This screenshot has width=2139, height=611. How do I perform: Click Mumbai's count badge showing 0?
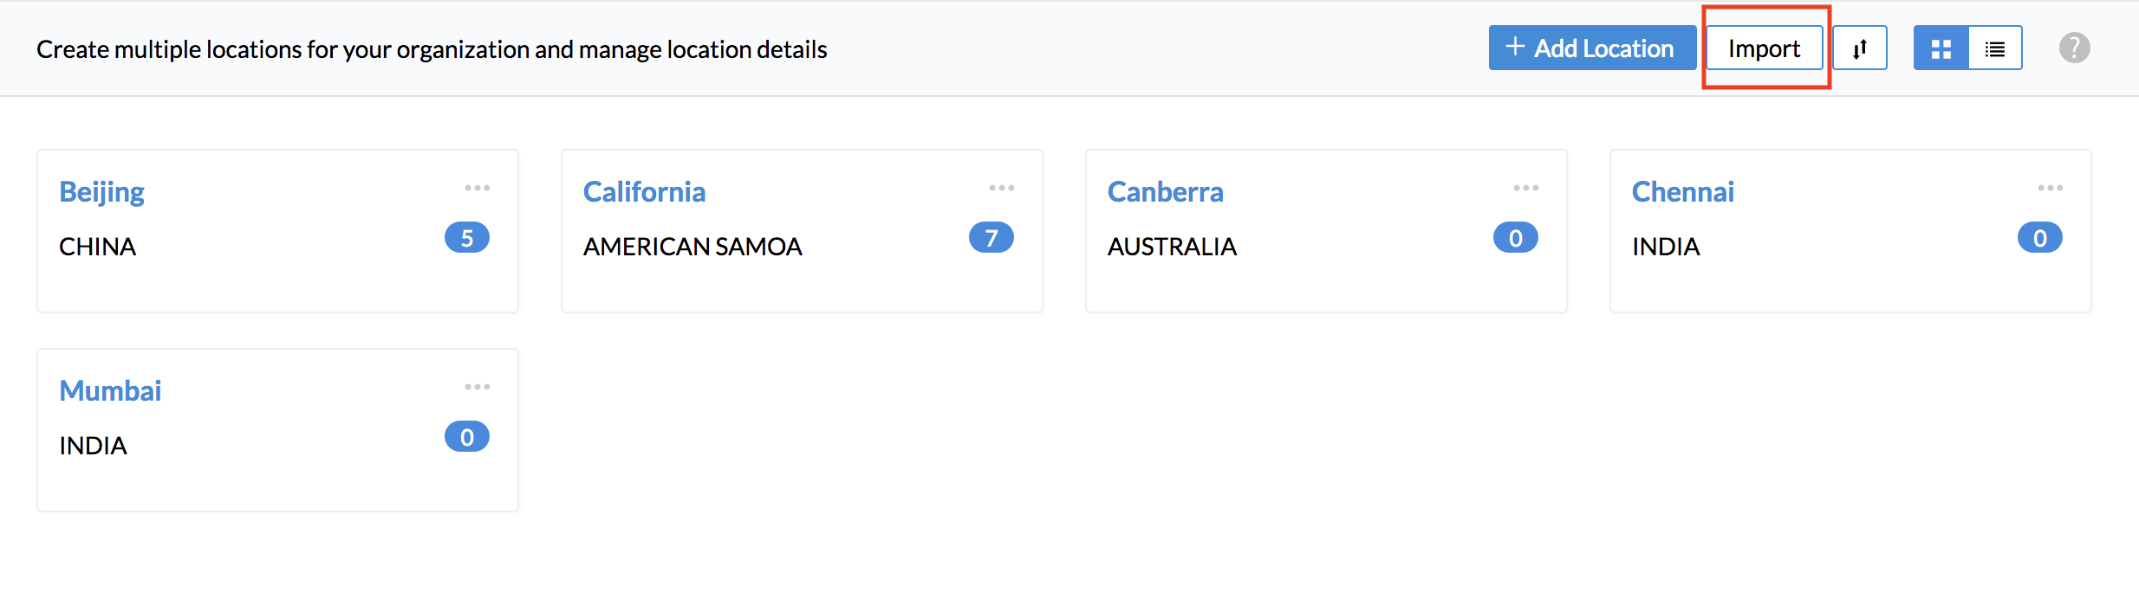pyautogui.click(x=467, y=437)
